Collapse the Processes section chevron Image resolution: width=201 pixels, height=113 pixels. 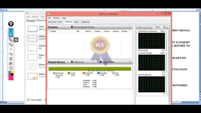pyautogui.click(x=129, y=27)
